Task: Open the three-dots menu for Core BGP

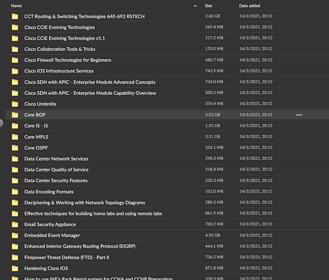Action: coord(299,114)
